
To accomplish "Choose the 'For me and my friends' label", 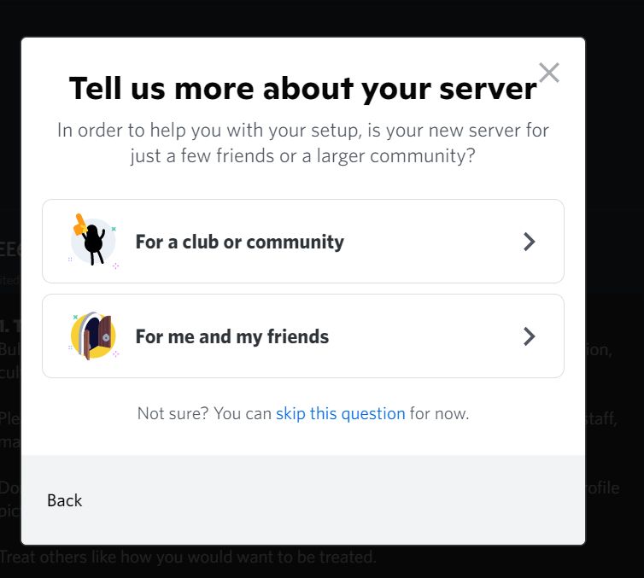I will [x=232, y=336].
